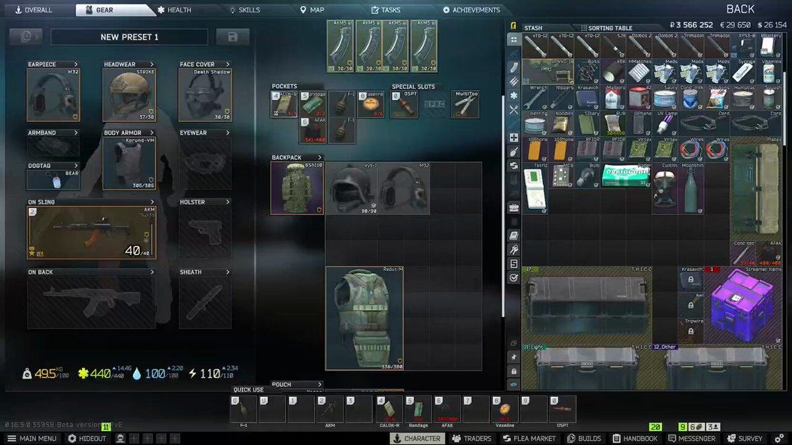Select the Redut-M armor inside the backpack
The width and height of the screenshot is (792, 445).
(364, 318)
